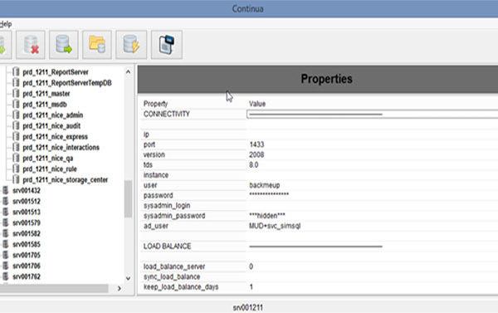This screenshot has height=313, width=498.
Task: Click server icon beside srv001579
Action: coord(6,223)
